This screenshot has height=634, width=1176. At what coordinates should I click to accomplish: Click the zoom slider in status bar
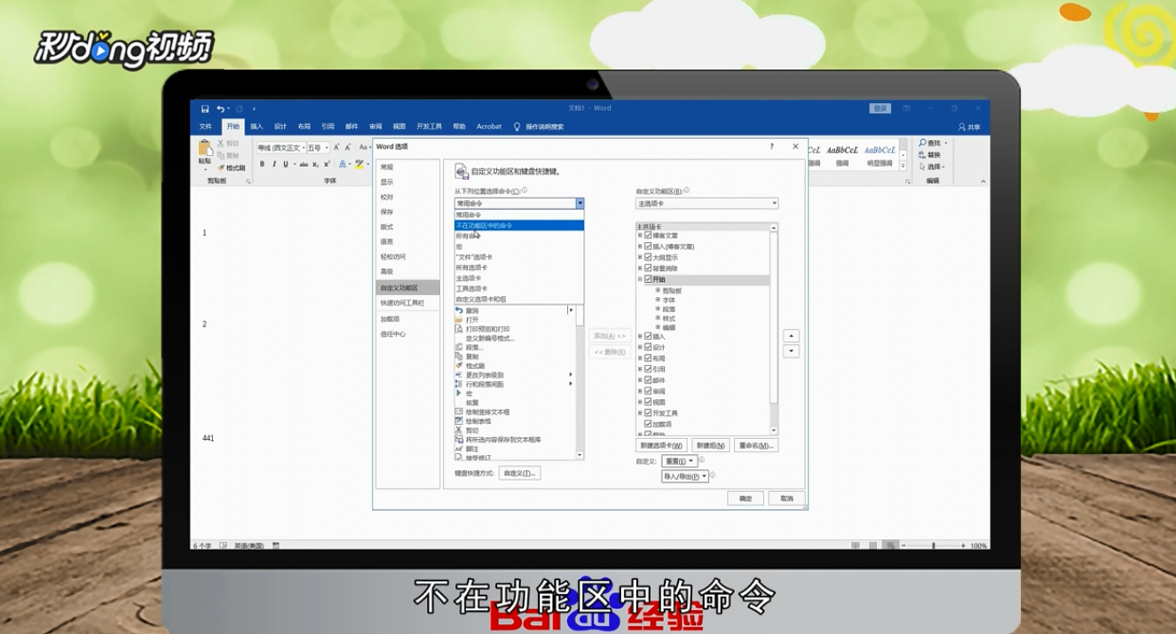pos(934,545)
